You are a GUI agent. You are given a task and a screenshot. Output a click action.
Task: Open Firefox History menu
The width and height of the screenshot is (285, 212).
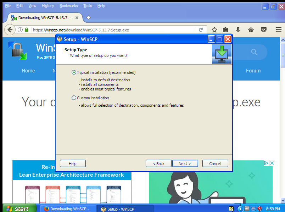tap(48, 6)
